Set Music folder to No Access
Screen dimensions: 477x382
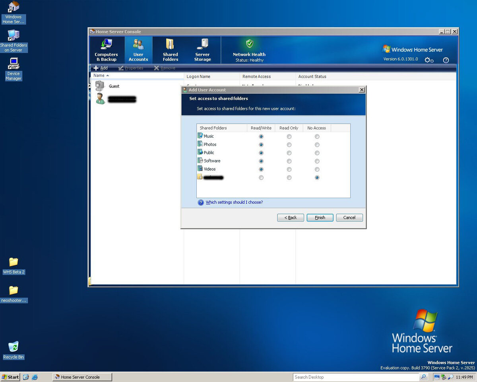pos(317,136)
